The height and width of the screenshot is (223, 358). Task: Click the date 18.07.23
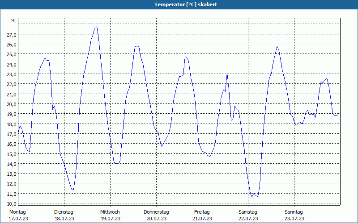(64, 219)
